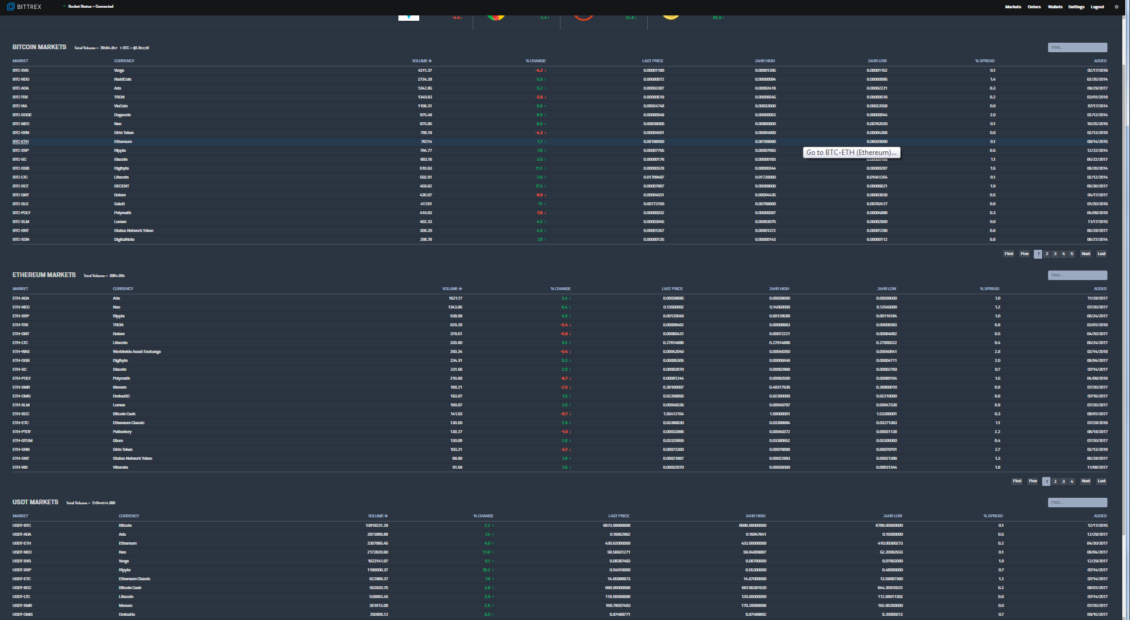
Task: Select the ReddCoin currency cell
Action: (122, 80)
